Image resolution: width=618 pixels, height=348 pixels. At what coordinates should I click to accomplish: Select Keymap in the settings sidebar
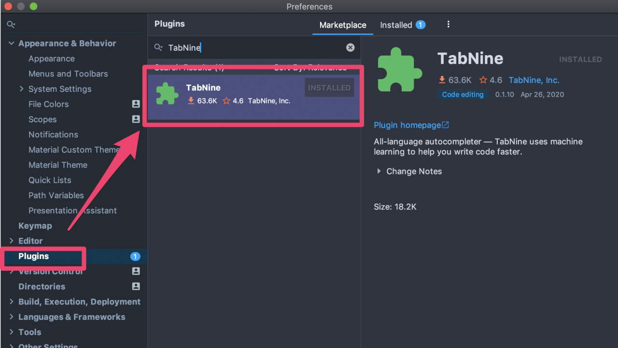(x=35, y=226)
